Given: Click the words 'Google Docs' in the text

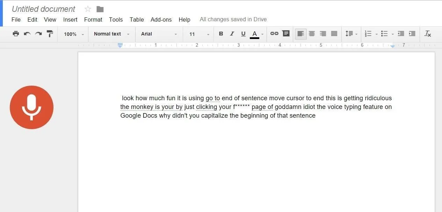Looking at the screenshot, I should (139, 116).
